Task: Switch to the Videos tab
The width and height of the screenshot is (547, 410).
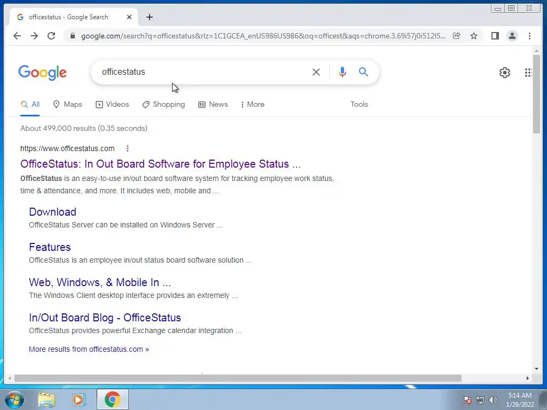Action: [x=112, y=104]
